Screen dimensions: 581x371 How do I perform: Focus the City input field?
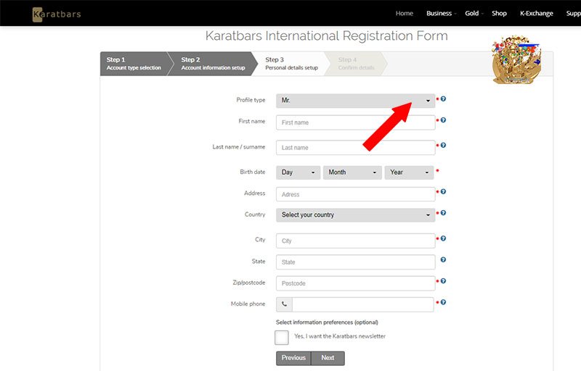355,241
